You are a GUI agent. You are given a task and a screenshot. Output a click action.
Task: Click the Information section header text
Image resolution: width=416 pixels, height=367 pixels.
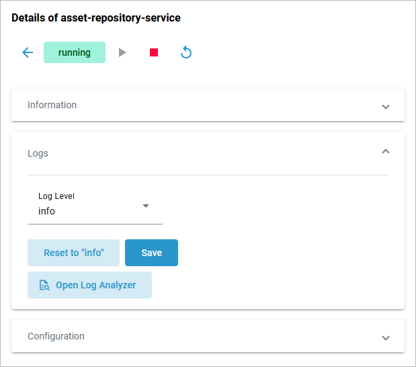tap(52, 105)
